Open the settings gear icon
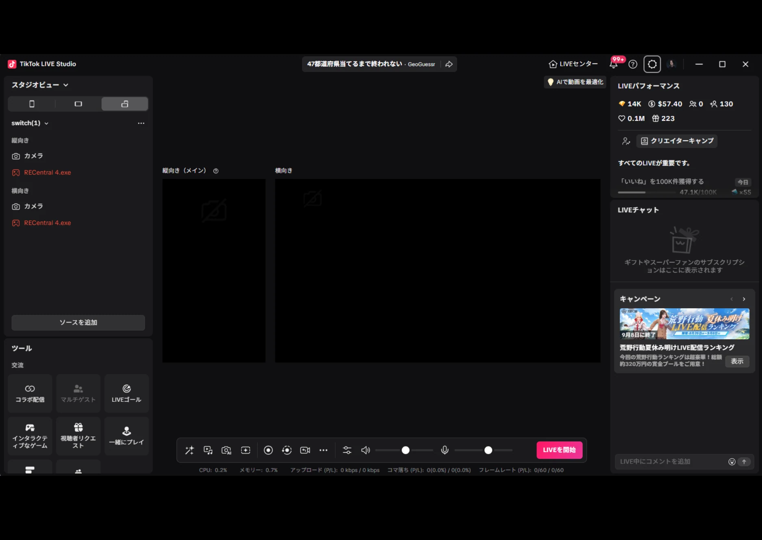 tap(652, 64)
